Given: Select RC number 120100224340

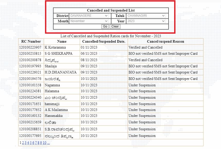Looking at the screenshot, I should pyautogui.click(x=30, y=98).
